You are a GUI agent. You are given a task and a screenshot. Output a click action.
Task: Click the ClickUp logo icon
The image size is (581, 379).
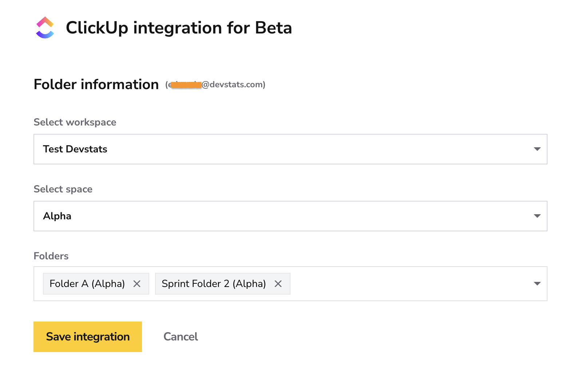pyautogui.click(x=45, y=28)
